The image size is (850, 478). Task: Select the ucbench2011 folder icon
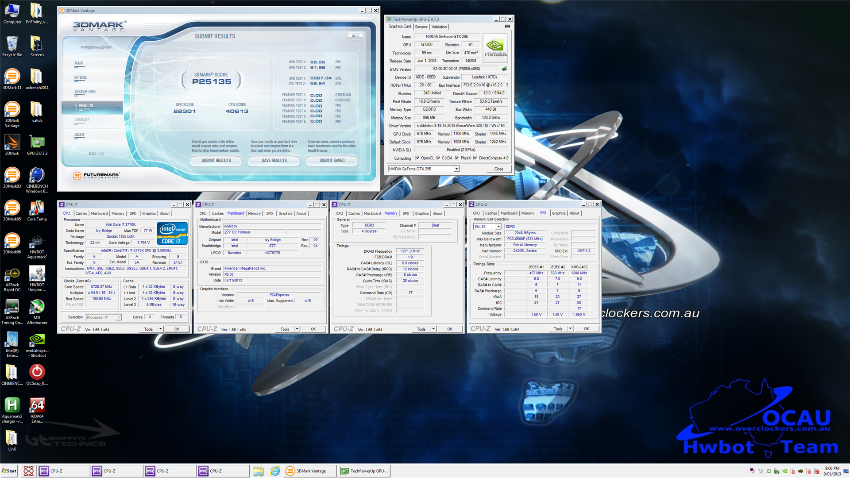(x=37, y=79)
